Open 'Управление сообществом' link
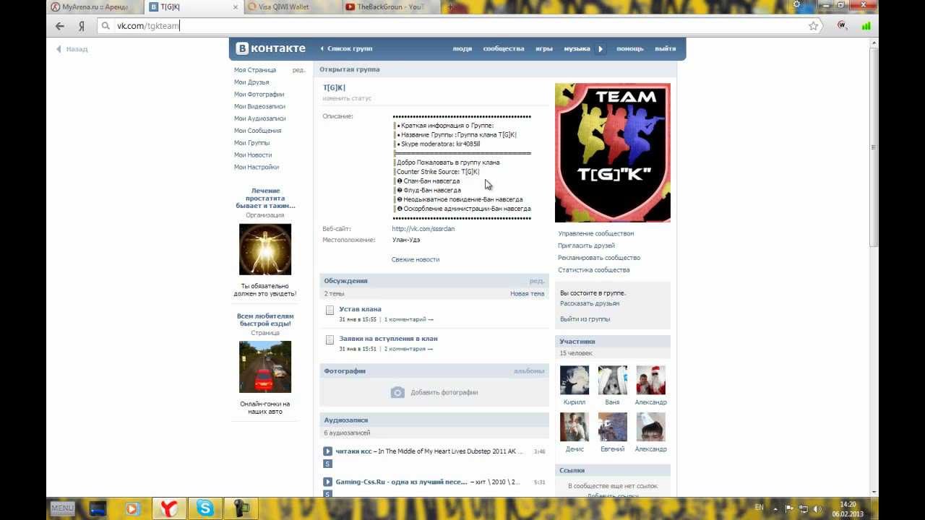The image size is (925, 520). (596, 234)
